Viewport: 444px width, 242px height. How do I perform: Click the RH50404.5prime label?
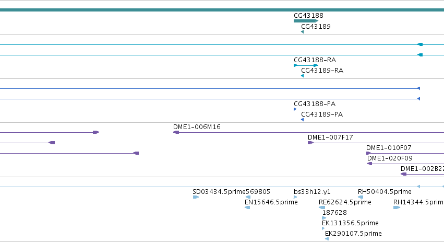coord(385,192)
